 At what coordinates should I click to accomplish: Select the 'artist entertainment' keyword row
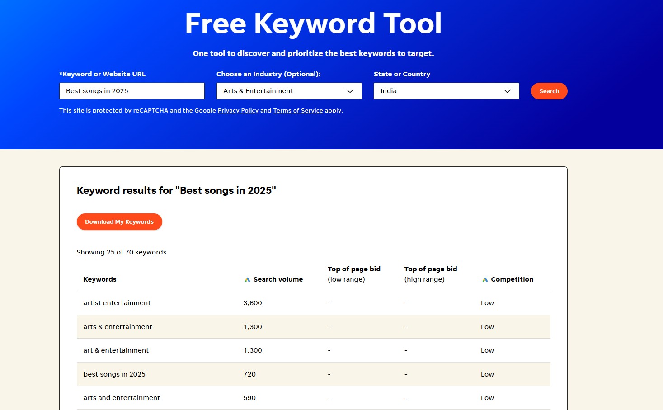coord(117,303)
